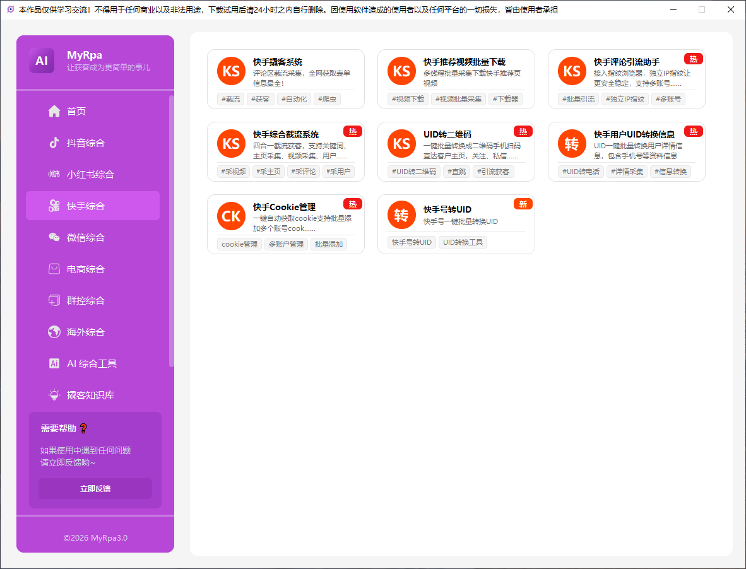Click the KS icon of 快手推荐视频批量下载

click(x=401, y=71)
